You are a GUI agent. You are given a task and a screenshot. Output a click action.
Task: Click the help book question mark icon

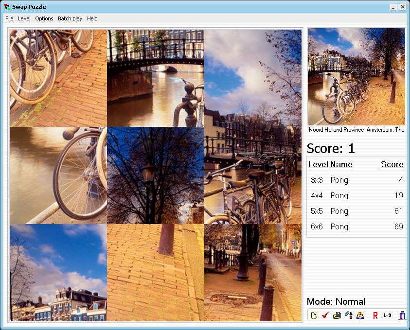[360, 315]
